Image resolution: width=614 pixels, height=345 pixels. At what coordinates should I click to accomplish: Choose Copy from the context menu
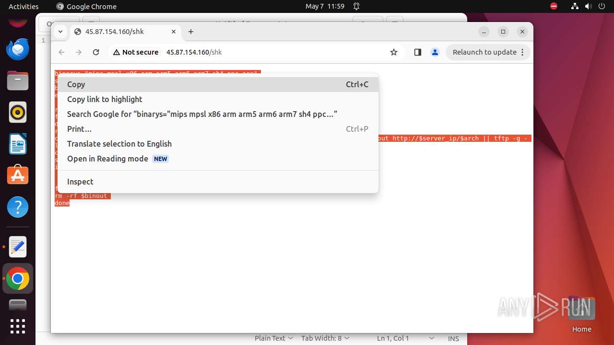[x=217, y=84]
